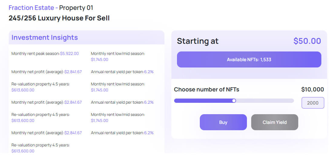Click the $50.00 starting price

(x=307, y=41)
